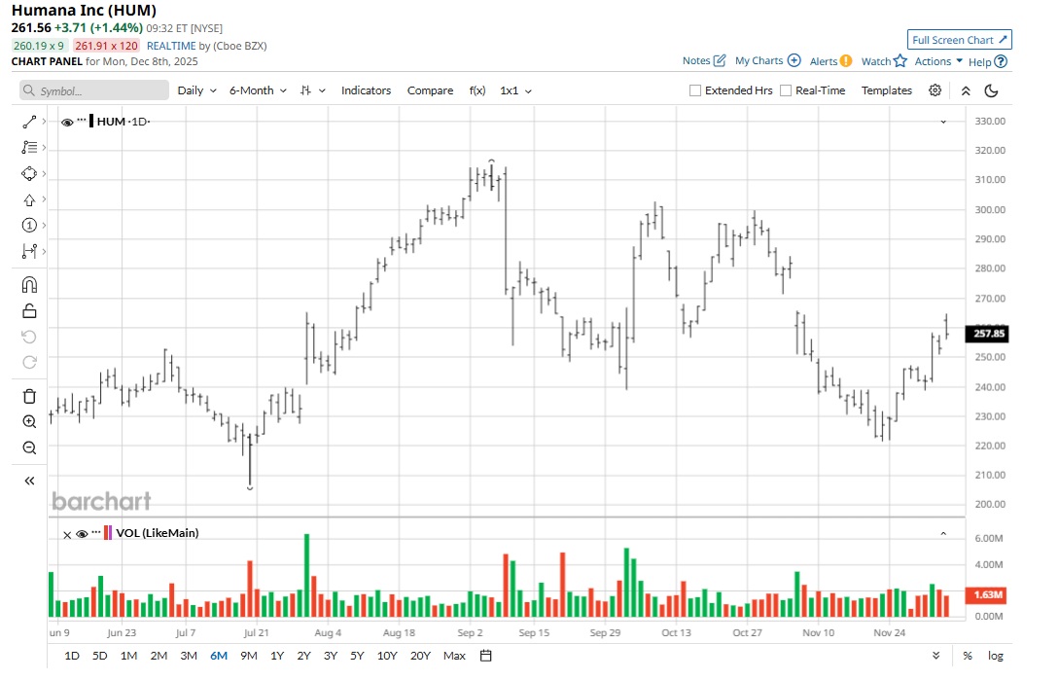This screenshot has width=1058, height=680.
Task: Click the 1.63M volume label
Action: (986, 595)
